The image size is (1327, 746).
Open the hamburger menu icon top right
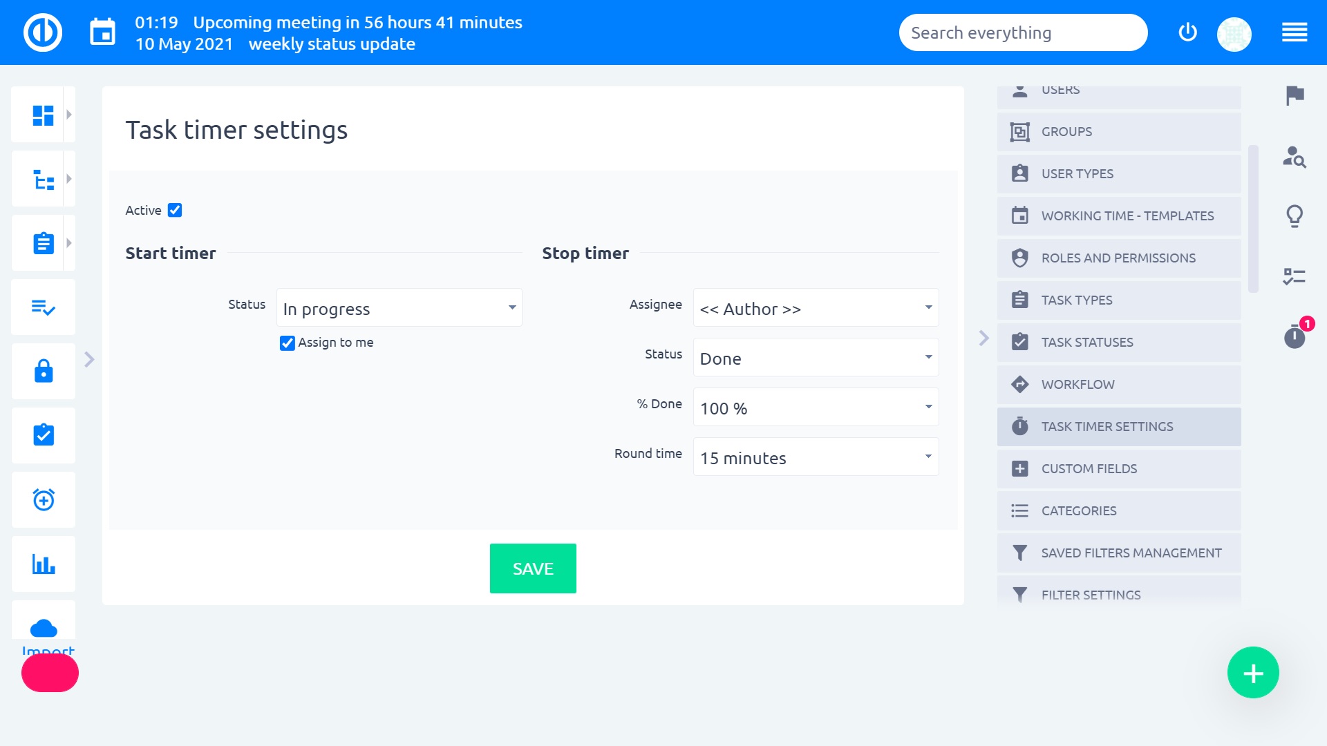[x=1295, y=32]
